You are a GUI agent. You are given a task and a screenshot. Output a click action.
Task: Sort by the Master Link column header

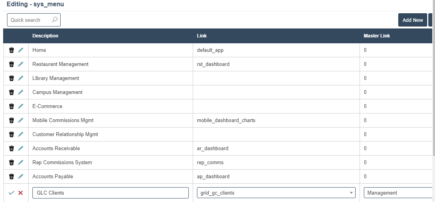coord(377,36)
